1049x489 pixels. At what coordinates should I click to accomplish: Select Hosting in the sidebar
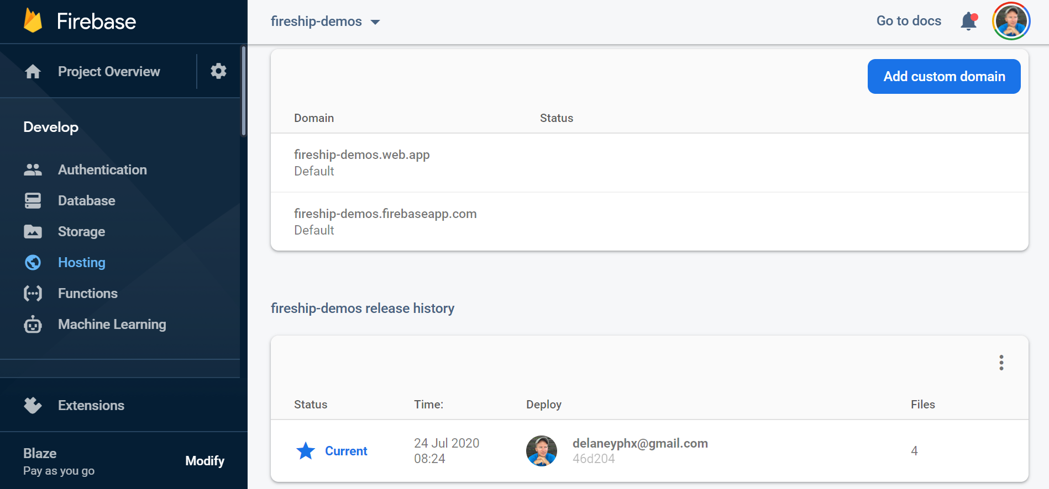pos(81,263)
